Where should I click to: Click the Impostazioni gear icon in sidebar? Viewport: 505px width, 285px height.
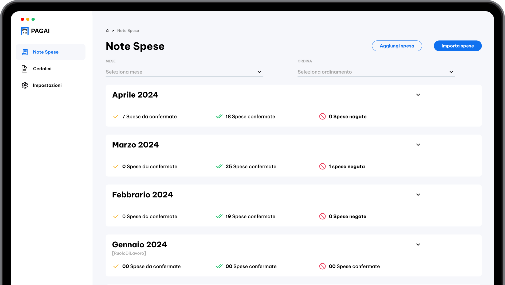pos(25,85)
